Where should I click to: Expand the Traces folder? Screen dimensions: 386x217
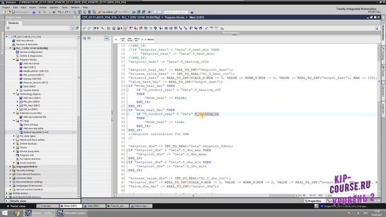pyautogui.click(x=14, y=147)
